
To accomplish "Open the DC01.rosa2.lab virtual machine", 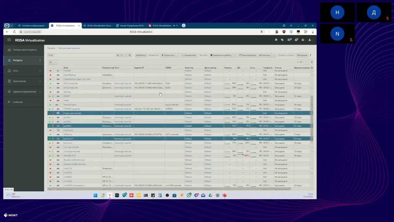I will (70, 83).
